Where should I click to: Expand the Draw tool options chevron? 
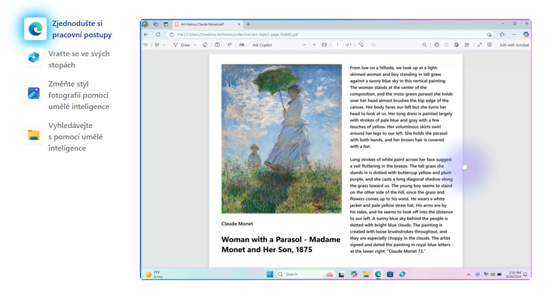[x=195, y=45]
